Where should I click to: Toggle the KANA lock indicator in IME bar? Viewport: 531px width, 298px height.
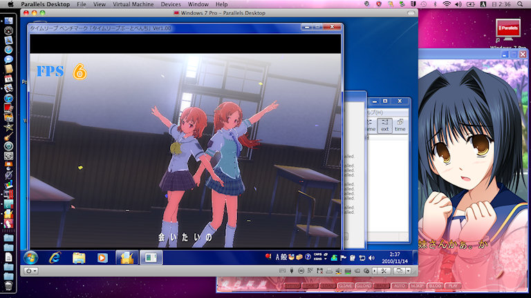[317, 259]
